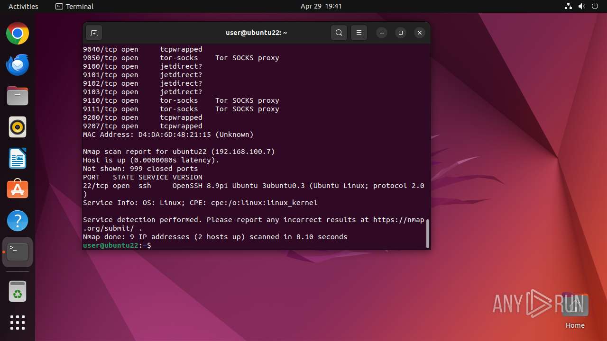Click the terminal's vertical scrollbar
Screen dimensions: 607x341
pyautogui.click(x=428, y=233)
